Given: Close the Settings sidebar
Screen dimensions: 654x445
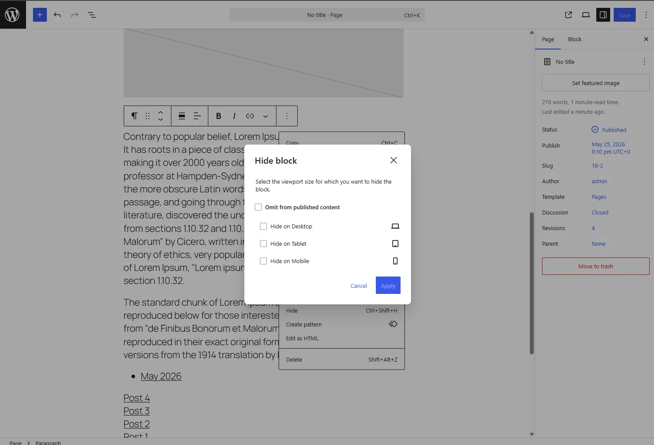Looking at the screenshot, I should [646, 39].
